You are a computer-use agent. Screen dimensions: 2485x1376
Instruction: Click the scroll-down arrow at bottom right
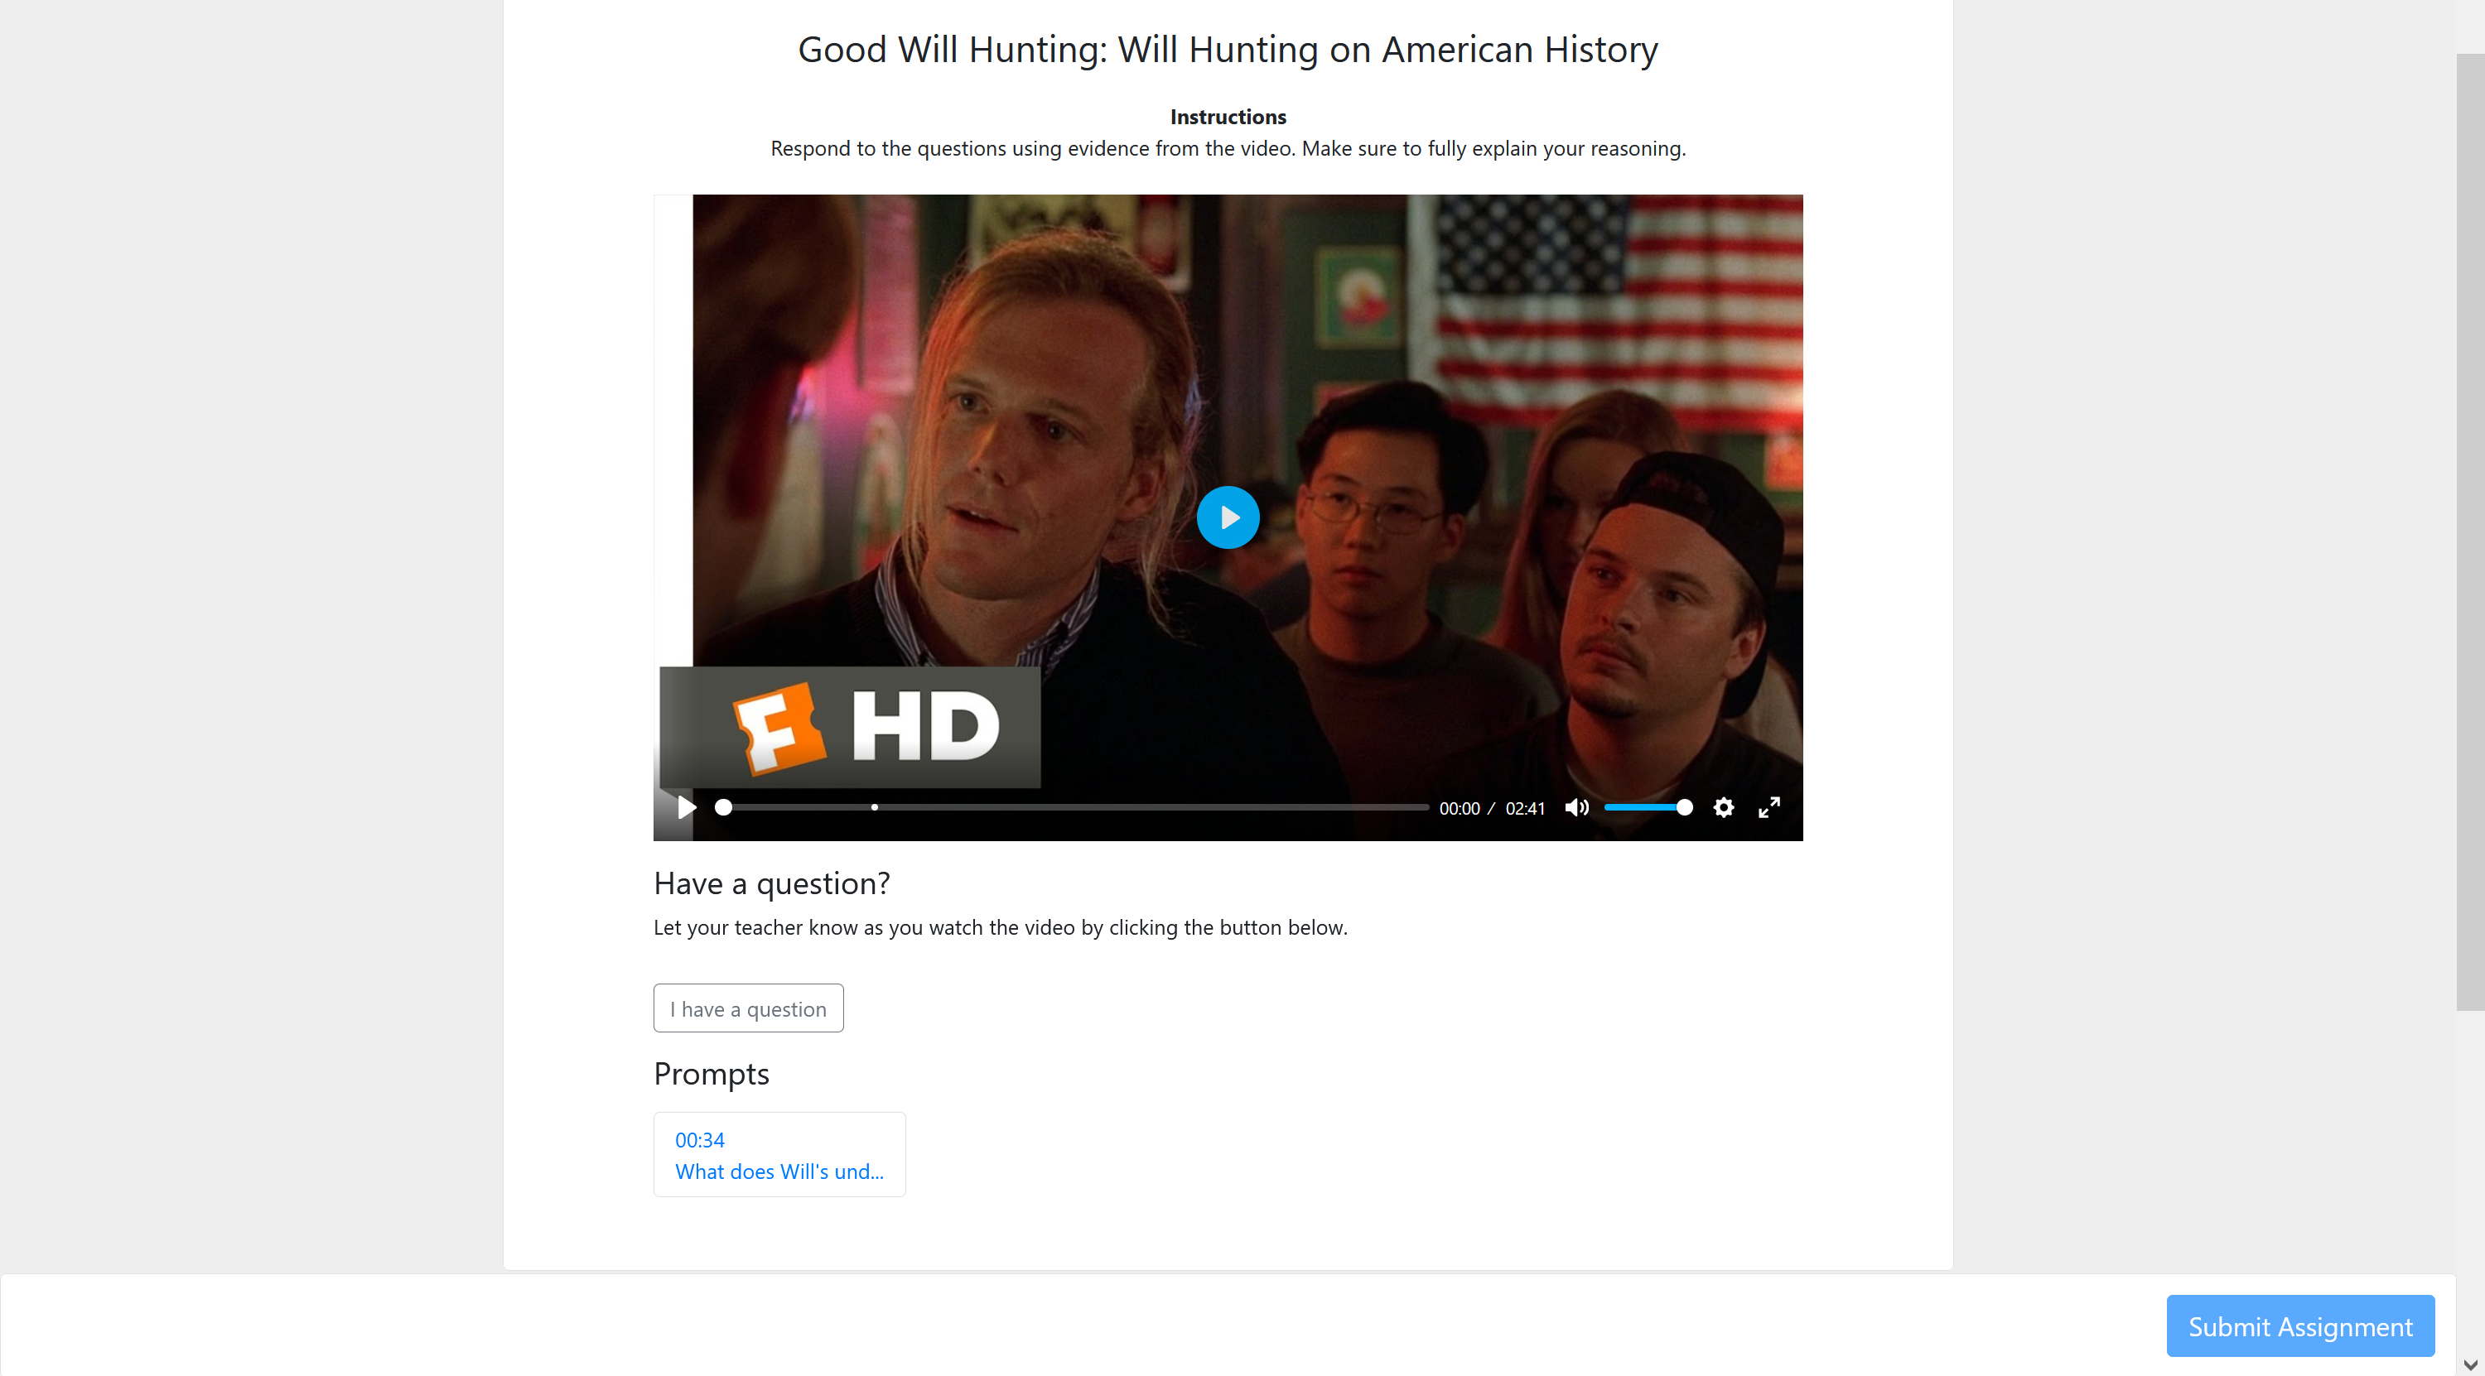click(x=2469, y=1364)
